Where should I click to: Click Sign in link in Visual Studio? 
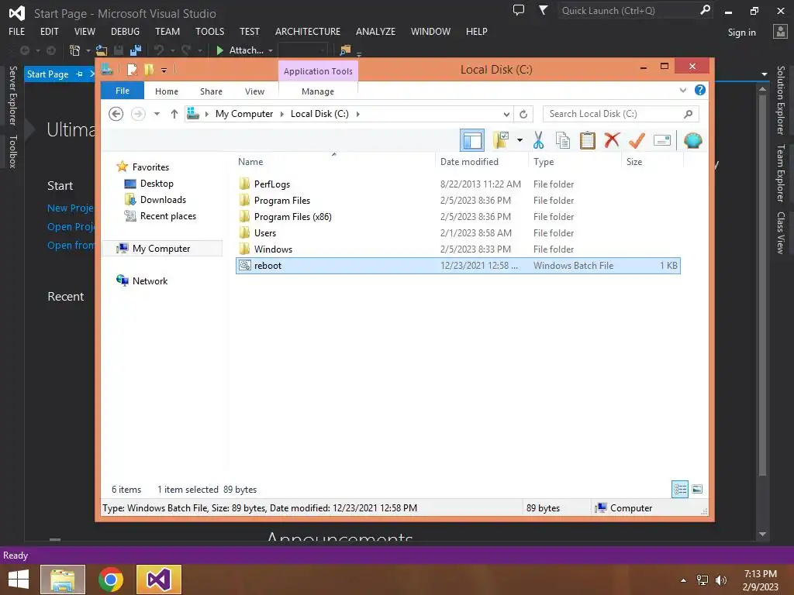(742, 33)
